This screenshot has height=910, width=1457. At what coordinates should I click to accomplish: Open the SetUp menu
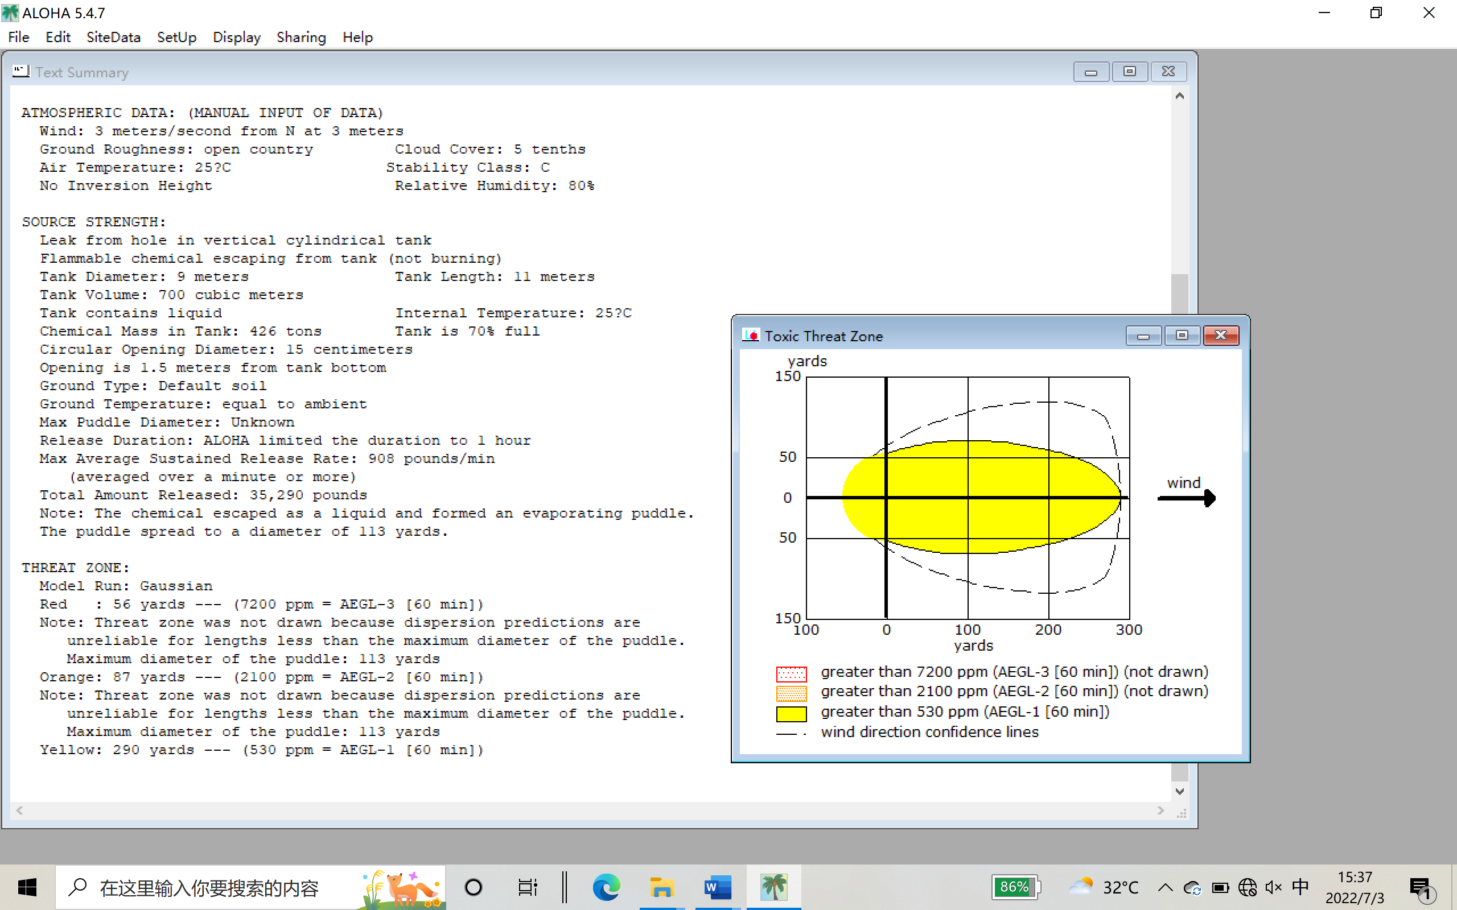[176, 38]
